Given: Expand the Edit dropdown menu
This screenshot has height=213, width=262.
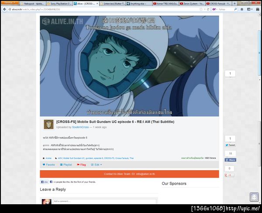Looking at the screenshot, I should click(97, 164).
